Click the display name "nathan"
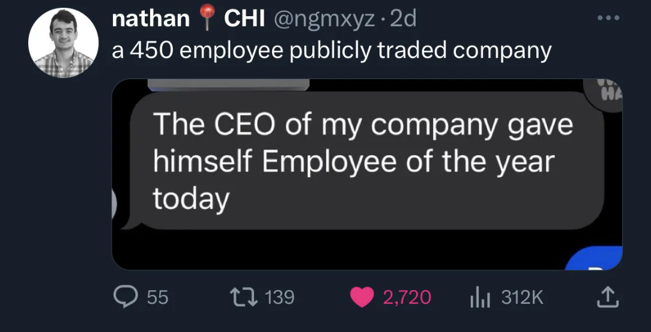The width and height of the screenshot is (651, 332). [151, 20]
